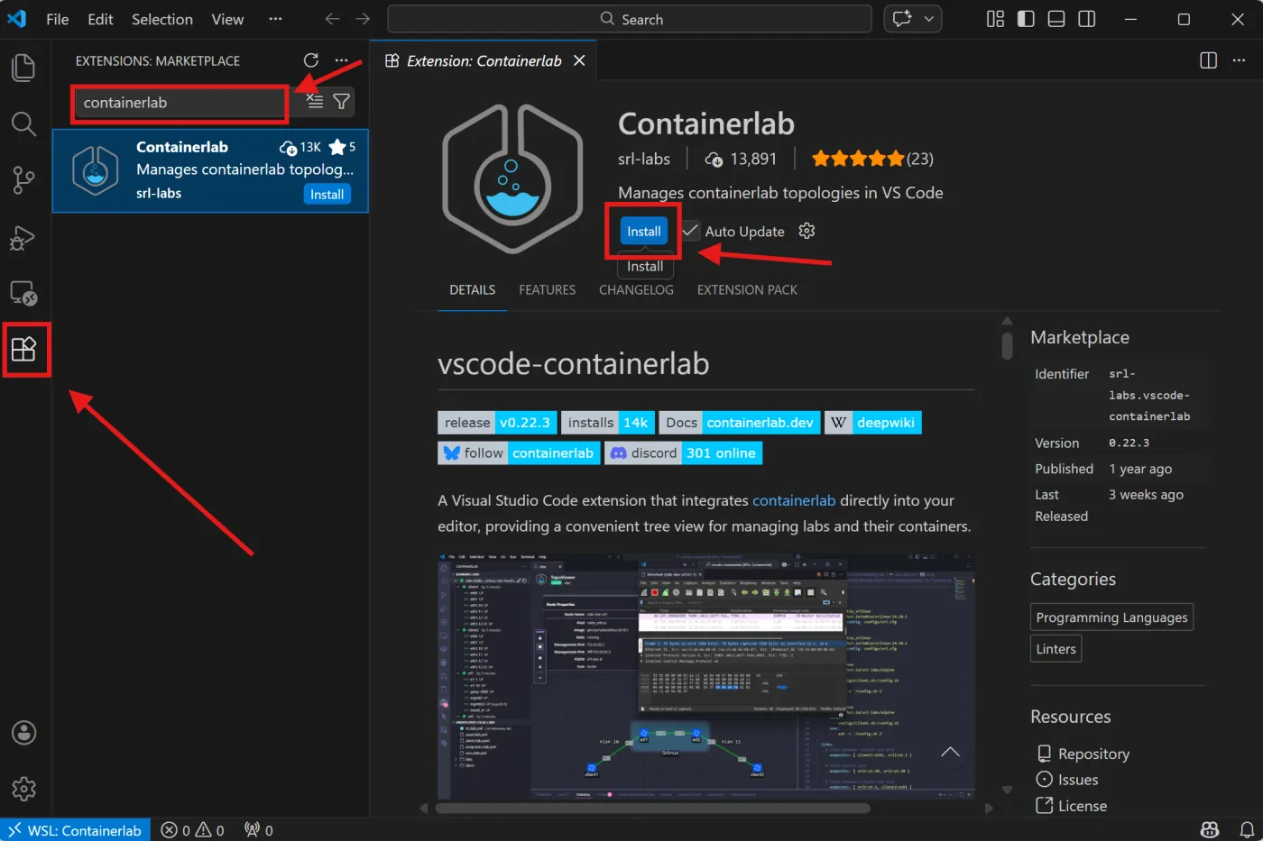The image size is (1263, 841).
Task: Refresh the extensions list
Action: [310, 60]
